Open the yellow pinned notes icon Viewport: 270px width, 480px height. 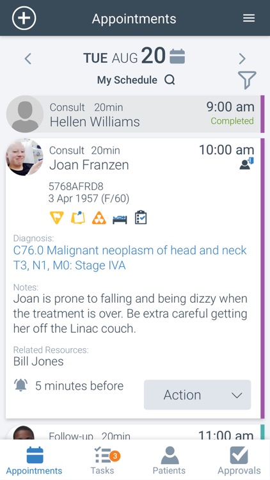tap(78, 218)
